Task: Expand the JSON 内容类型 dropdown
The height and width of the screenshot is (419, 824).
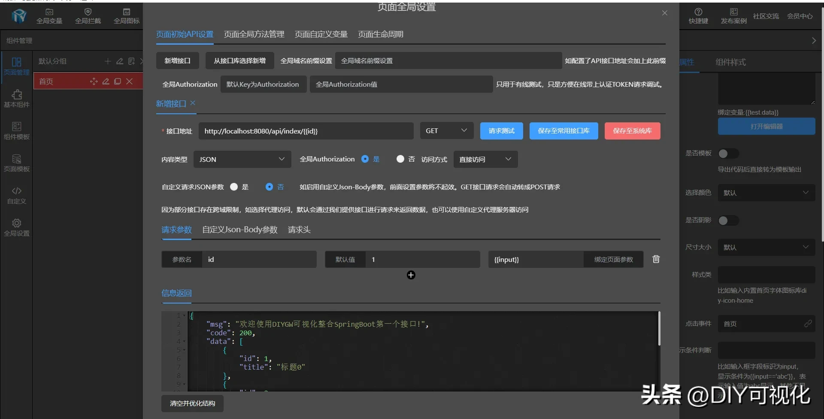Action: (242, 160)
